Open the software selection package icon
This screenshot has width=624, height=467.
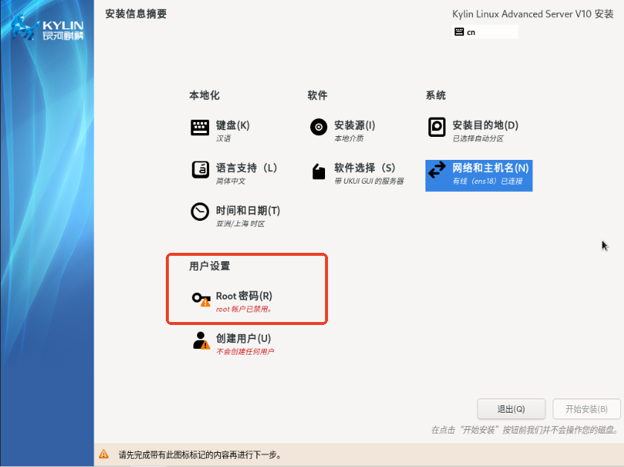click(x=318, y=172)
